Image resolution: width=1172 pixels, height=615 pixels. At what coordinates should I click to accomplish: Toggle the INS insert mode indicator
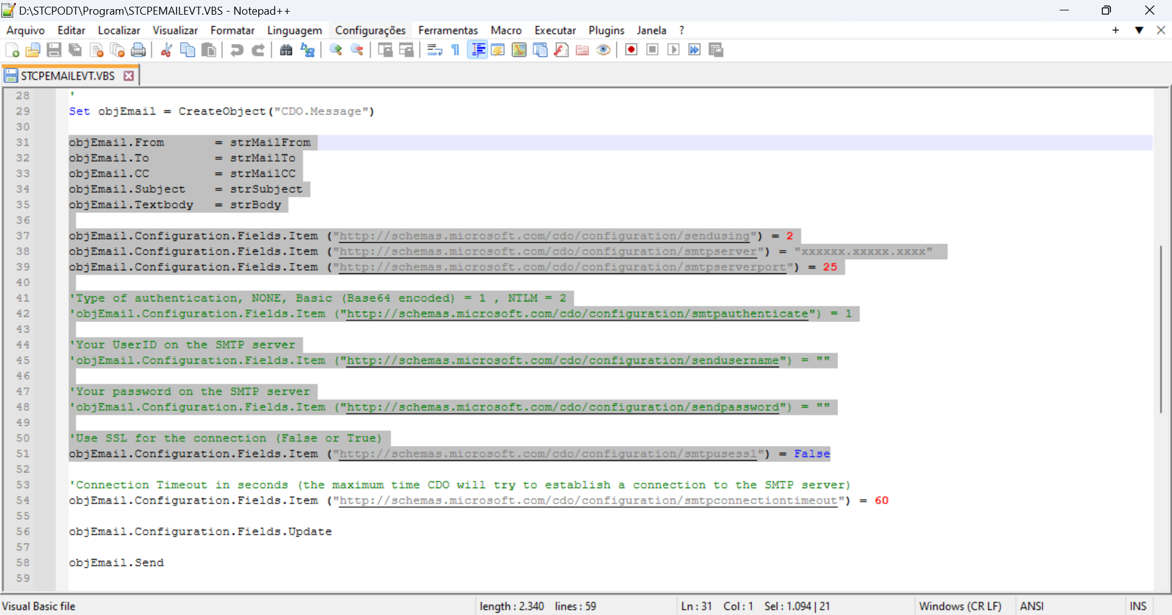[x=1138, y=606]
